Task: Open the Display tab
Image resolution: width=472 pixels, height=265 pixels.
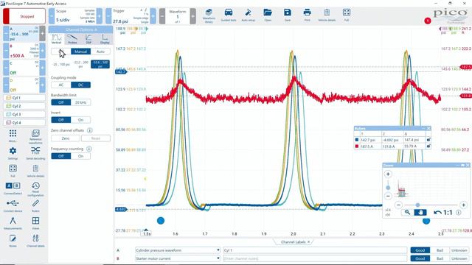Action: [105, 39]
